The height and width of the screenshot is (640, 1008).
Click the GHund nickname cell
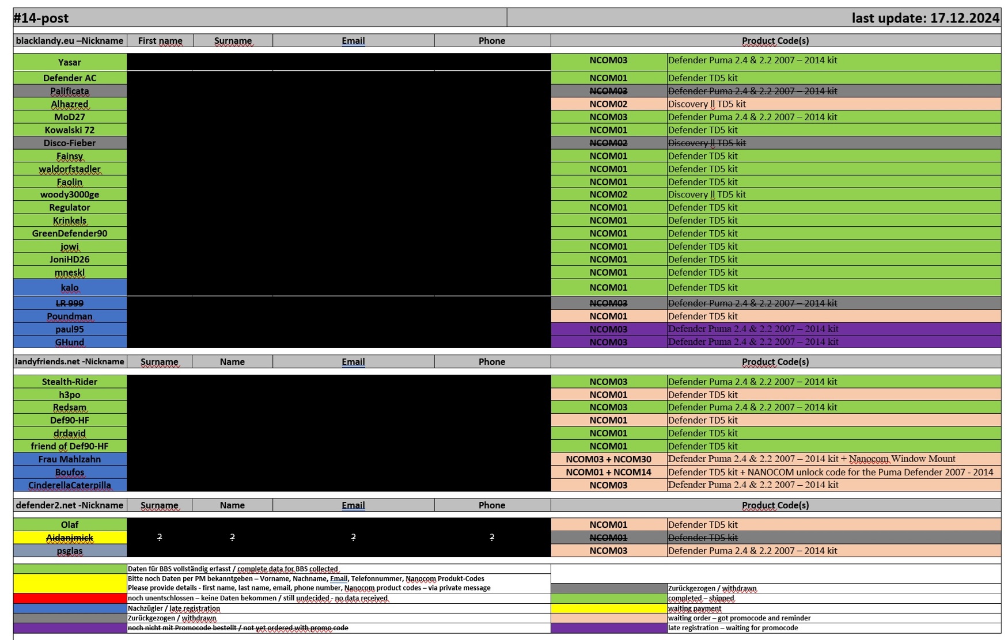(70, 342)
